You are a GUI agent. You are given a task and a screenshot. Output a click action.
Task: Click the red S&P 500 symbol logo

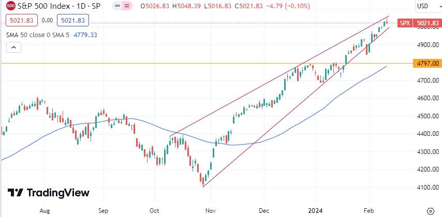[x=10, y=6]
